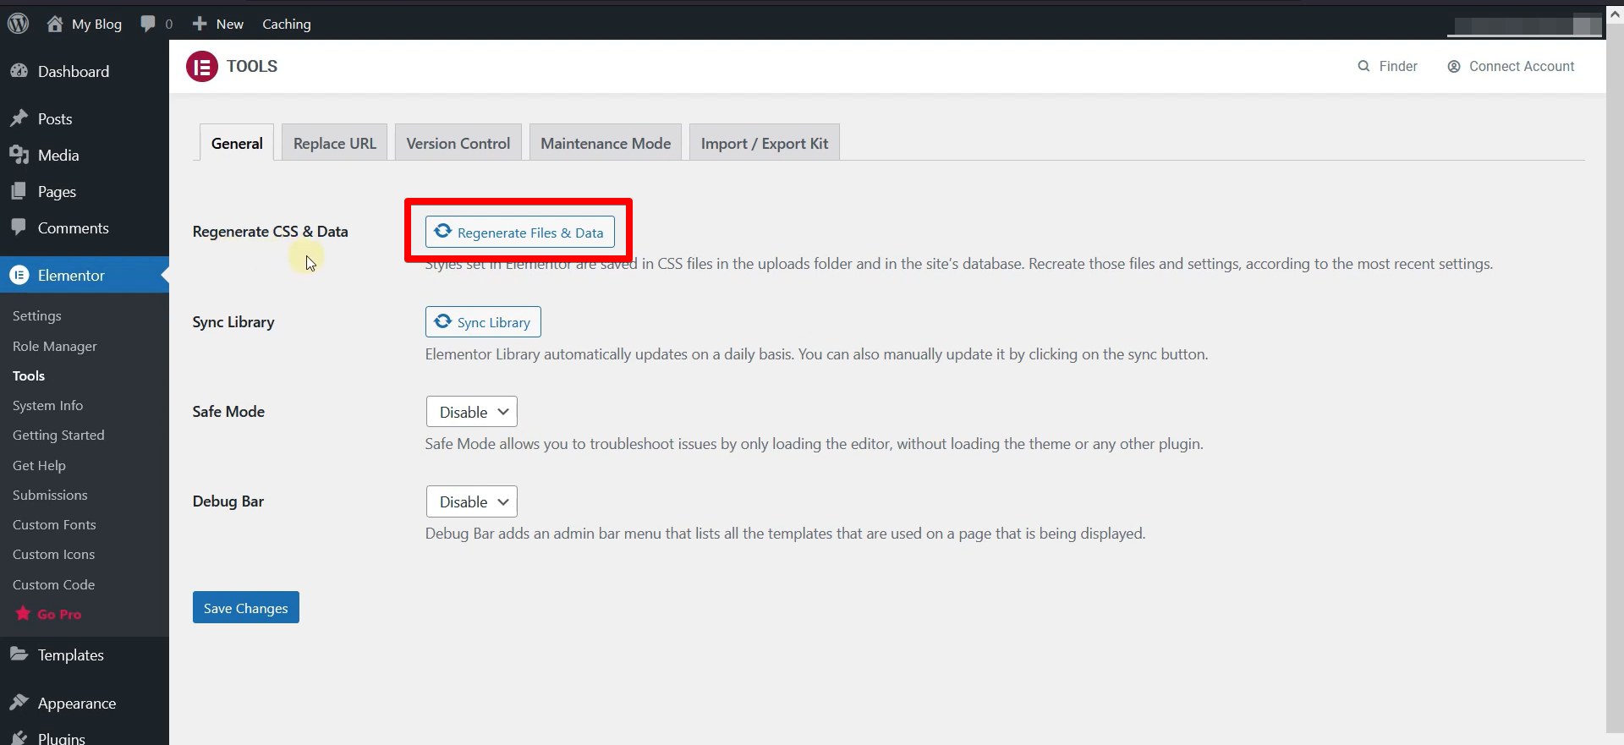Image resolution: width=1624 pixels, height=745 pixels.
Task: Click the Connect Account link
Action: point(1511,66)
